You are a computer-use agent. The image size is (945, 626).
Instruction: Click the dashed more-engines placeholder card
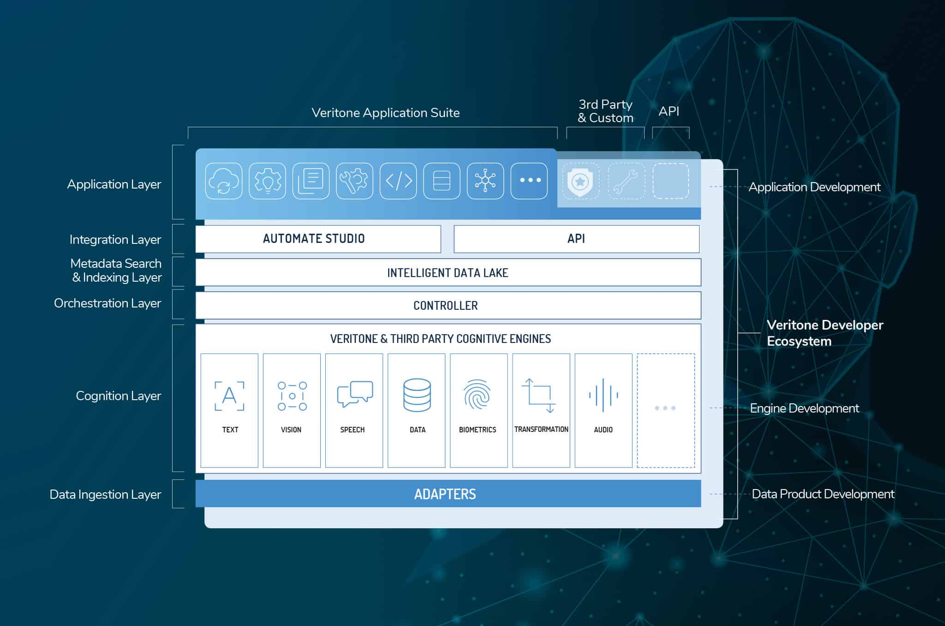click(x=666, y=410)
